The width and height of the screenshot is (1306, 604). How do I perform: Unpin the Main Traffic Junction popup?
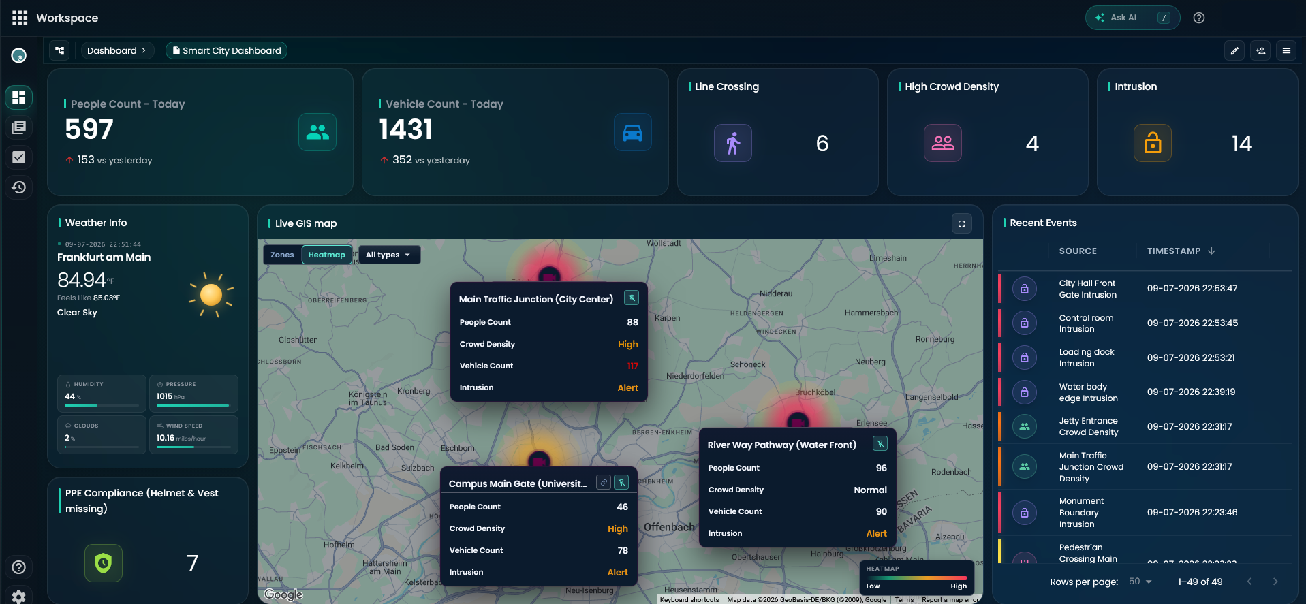click(632, 298)
